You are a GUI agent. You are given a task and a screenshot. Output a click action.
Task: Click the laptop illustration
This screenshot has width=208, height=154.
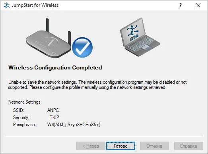click(140, 37)
